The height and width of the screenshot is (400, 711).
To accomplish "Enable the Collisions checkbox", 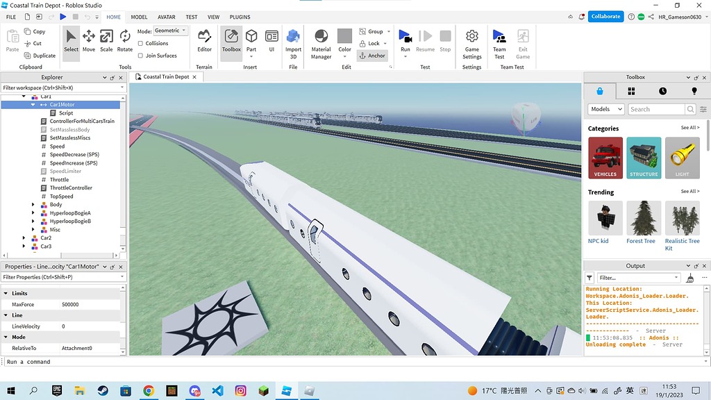I will 140,44.
